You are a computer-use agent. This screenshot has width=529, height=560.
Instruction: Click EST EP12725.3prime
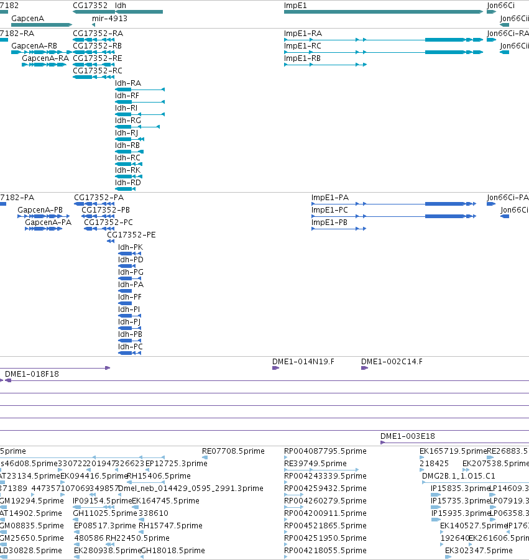[177, 464]
